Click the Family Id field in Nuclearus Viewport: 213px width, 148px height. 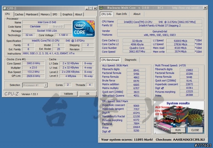(x=160, y=26)
